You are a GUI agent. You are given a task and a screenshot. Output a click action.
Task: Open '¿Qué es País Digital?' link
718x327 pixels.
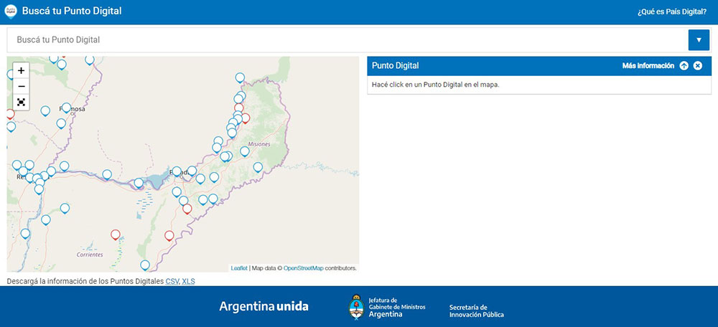coord(673,11)
